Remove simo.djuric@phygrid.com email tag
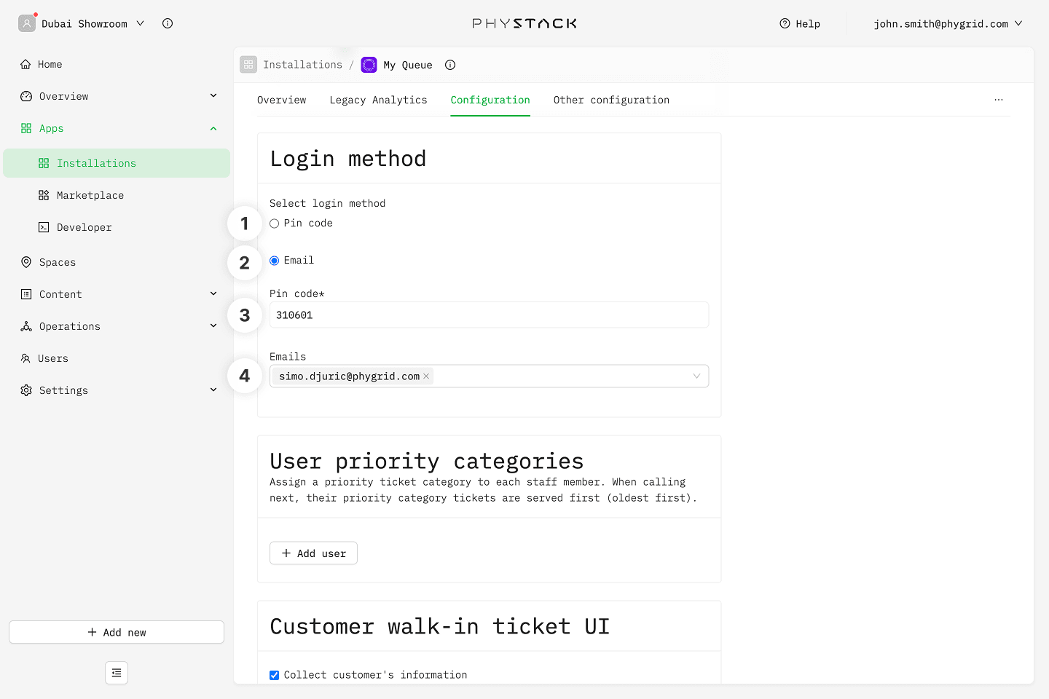 click(x=426, y=376)
